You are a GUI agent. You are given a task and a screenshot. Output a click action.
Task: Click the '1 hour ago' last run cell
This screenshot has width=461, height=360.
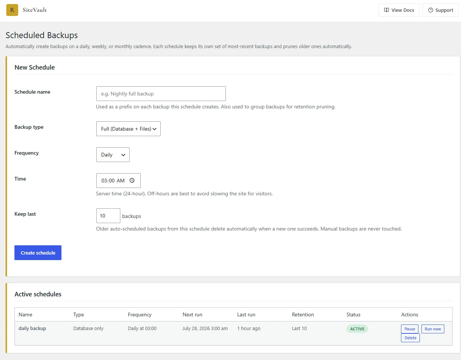tap(249, 328)
